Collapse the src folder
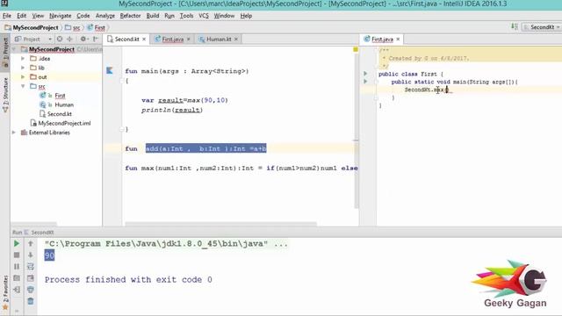 tap(23, 86)
